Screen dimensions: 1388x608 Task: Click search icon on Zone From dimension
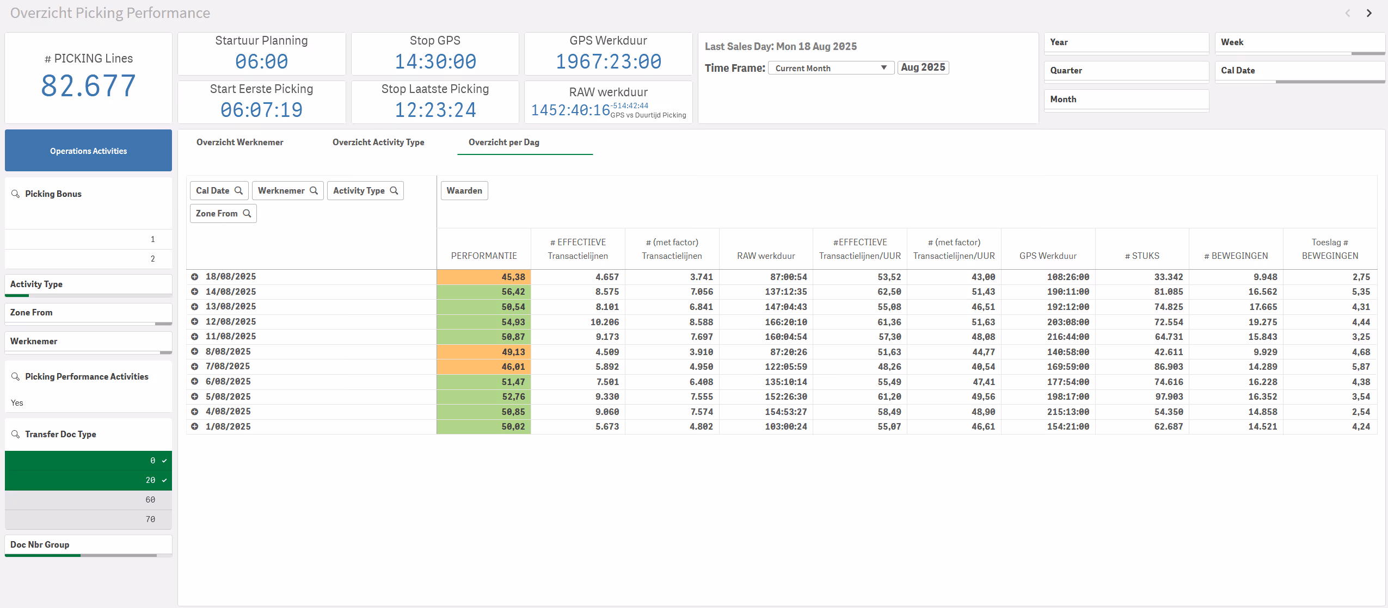(x=247, y=214)
